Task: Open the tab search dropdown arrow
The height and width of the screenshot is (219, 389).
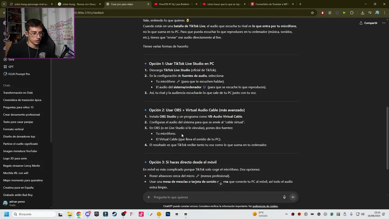Action: 4,4
